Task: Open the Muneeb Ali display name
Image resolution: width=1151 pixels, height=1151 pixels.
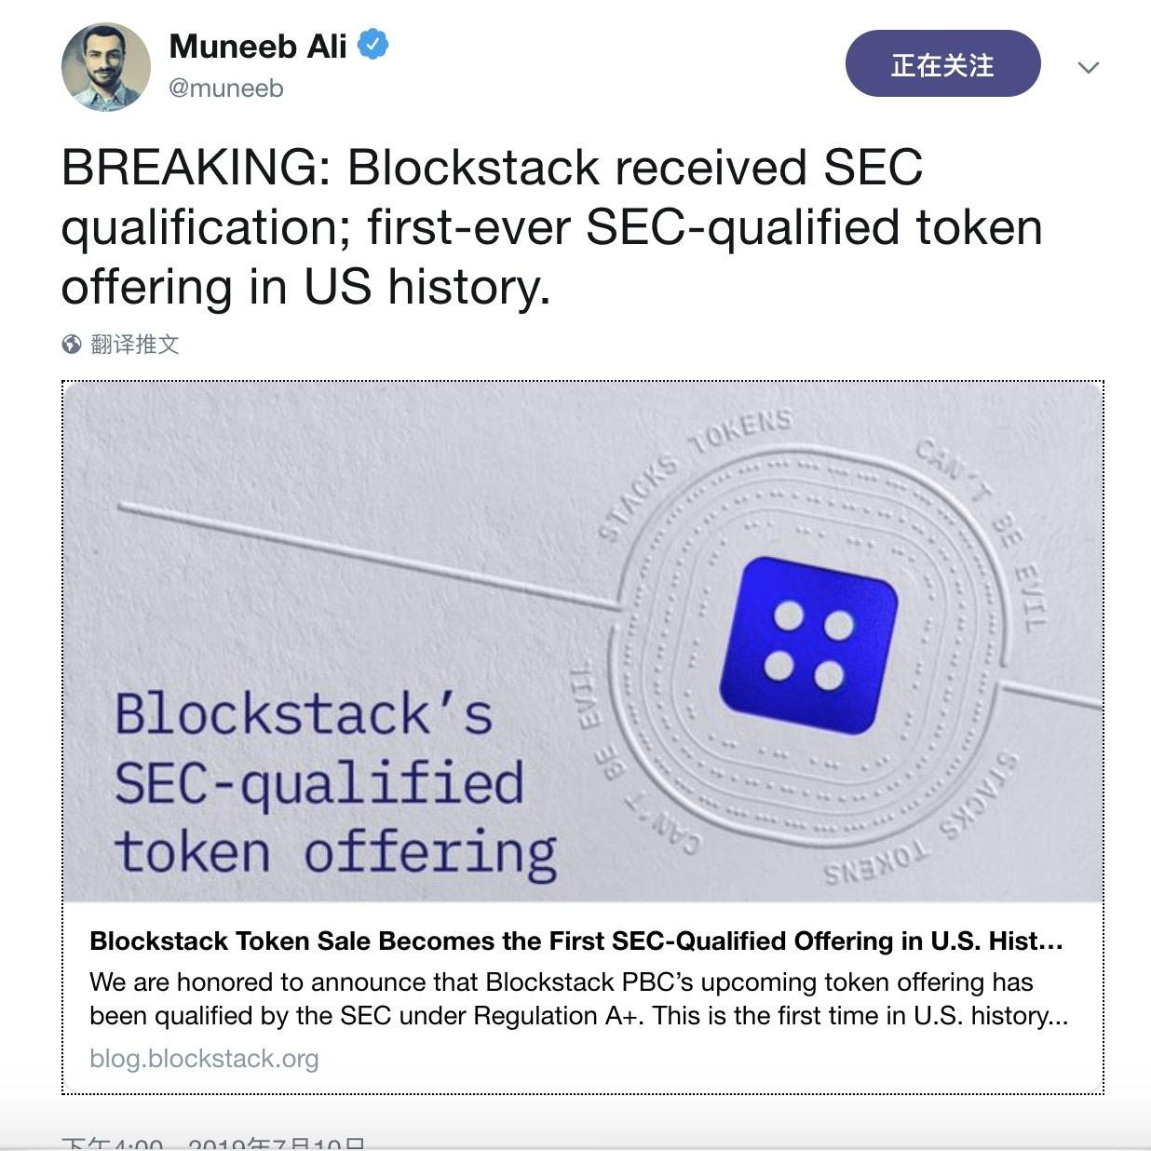Action: click(258, 46)
